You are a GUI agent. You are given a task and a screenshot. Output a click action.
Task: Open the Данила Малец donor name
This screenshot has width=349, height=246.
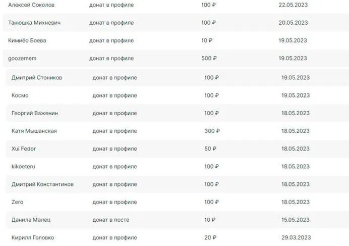pos(31,220)
